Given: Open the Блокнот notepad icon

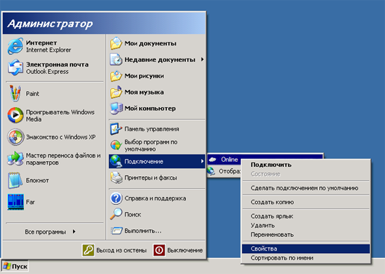Looking at the screenshot, I should pyautogui.click(x=15, y=180).
